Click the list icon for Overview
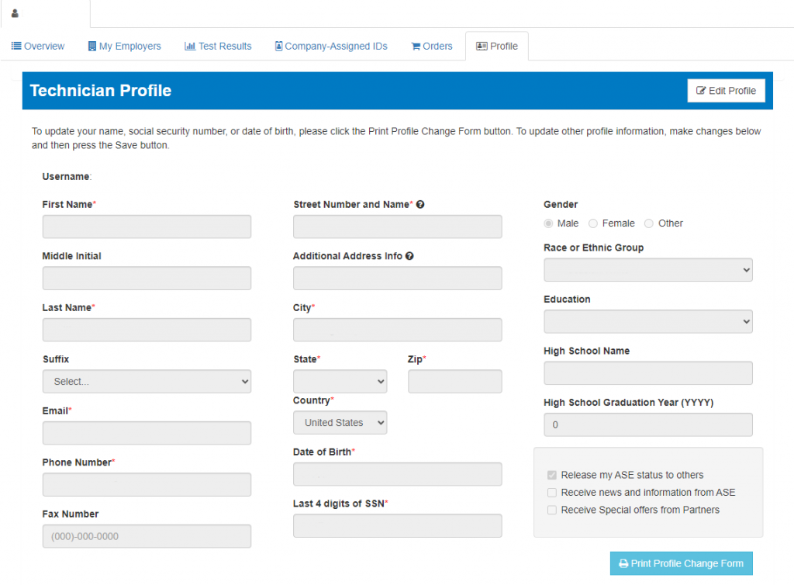Screen dimensions: 794x585 [16, 47]
